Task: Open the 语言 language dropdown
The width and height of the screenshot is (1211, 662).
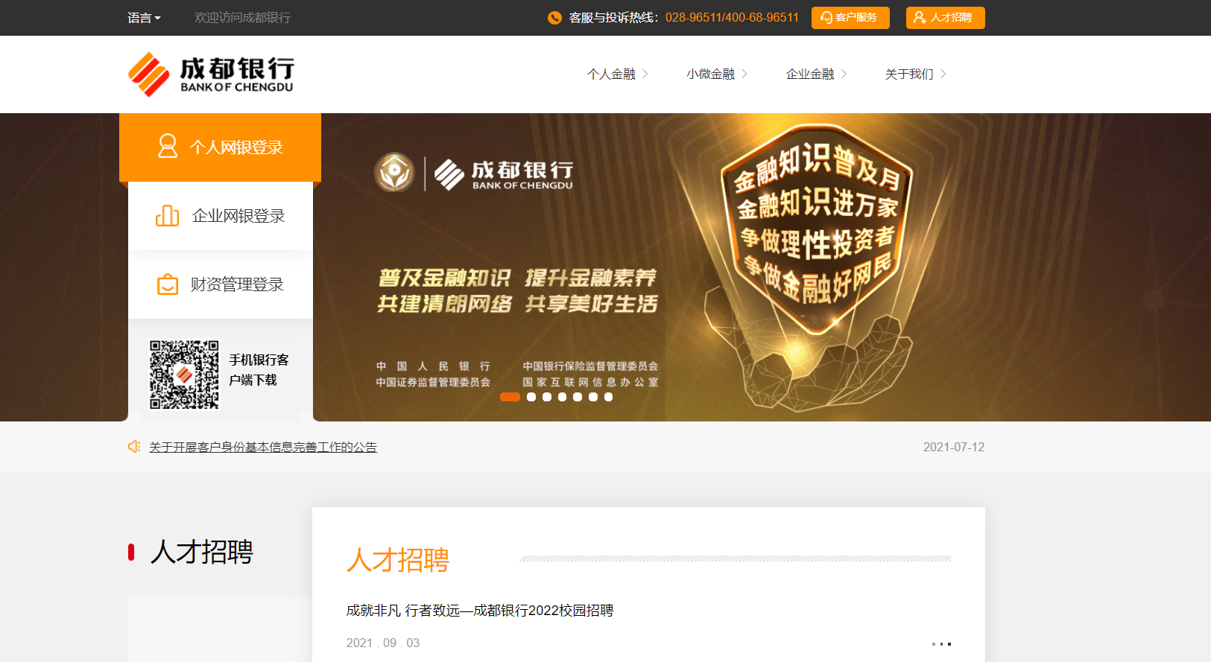Action: [144, 18]
